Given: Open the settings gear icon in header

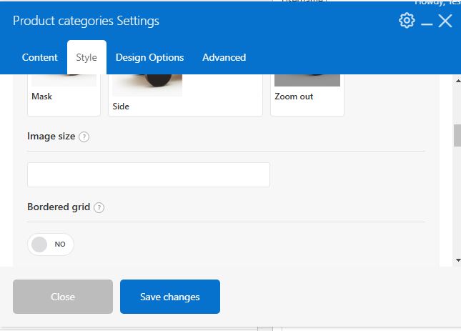Looking at the screenshot, I should [407, 21].
